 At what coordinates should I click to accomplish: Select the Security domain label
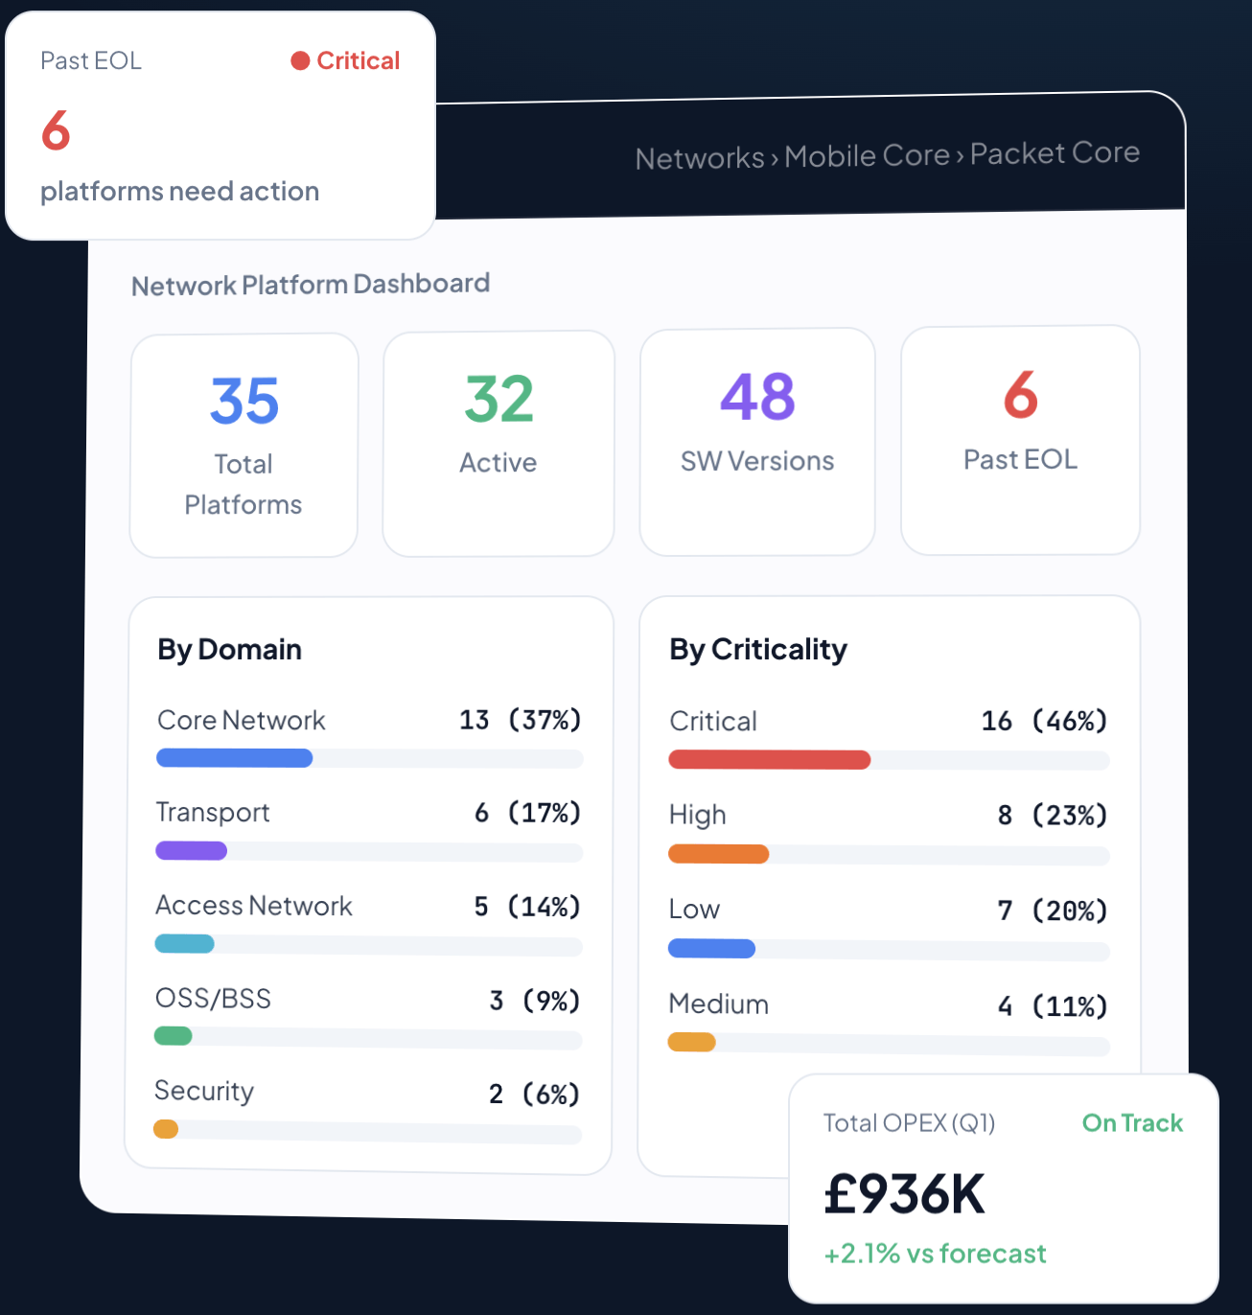[x=204, y=1092]
